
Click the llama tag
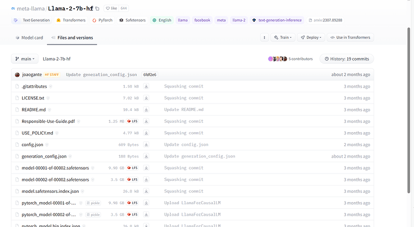coord(183,20)
